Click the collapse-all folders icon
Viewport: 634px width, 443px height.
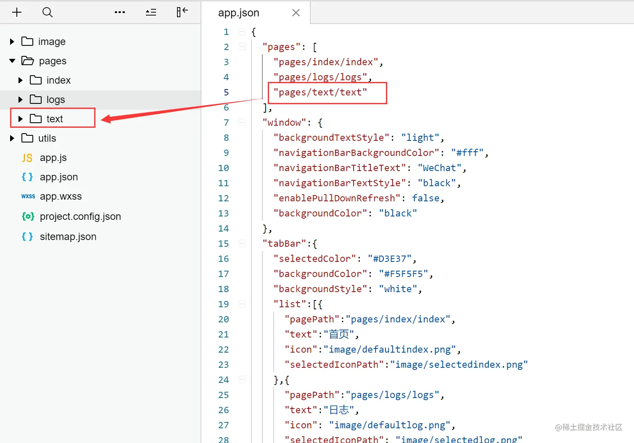coord(151,12)
